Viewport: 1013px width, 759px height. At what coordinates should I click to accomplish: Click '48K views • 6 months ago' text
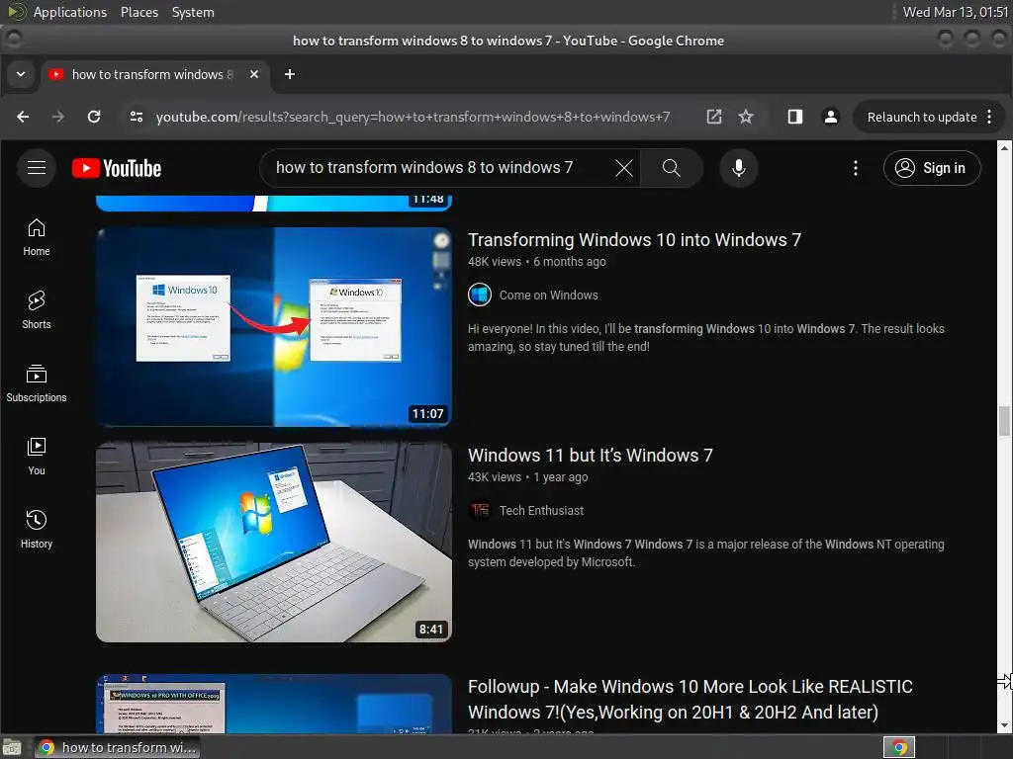point(537,261)
